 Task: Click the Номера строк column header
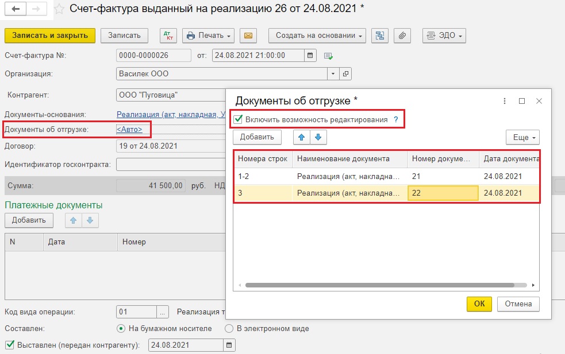[263, 159]
